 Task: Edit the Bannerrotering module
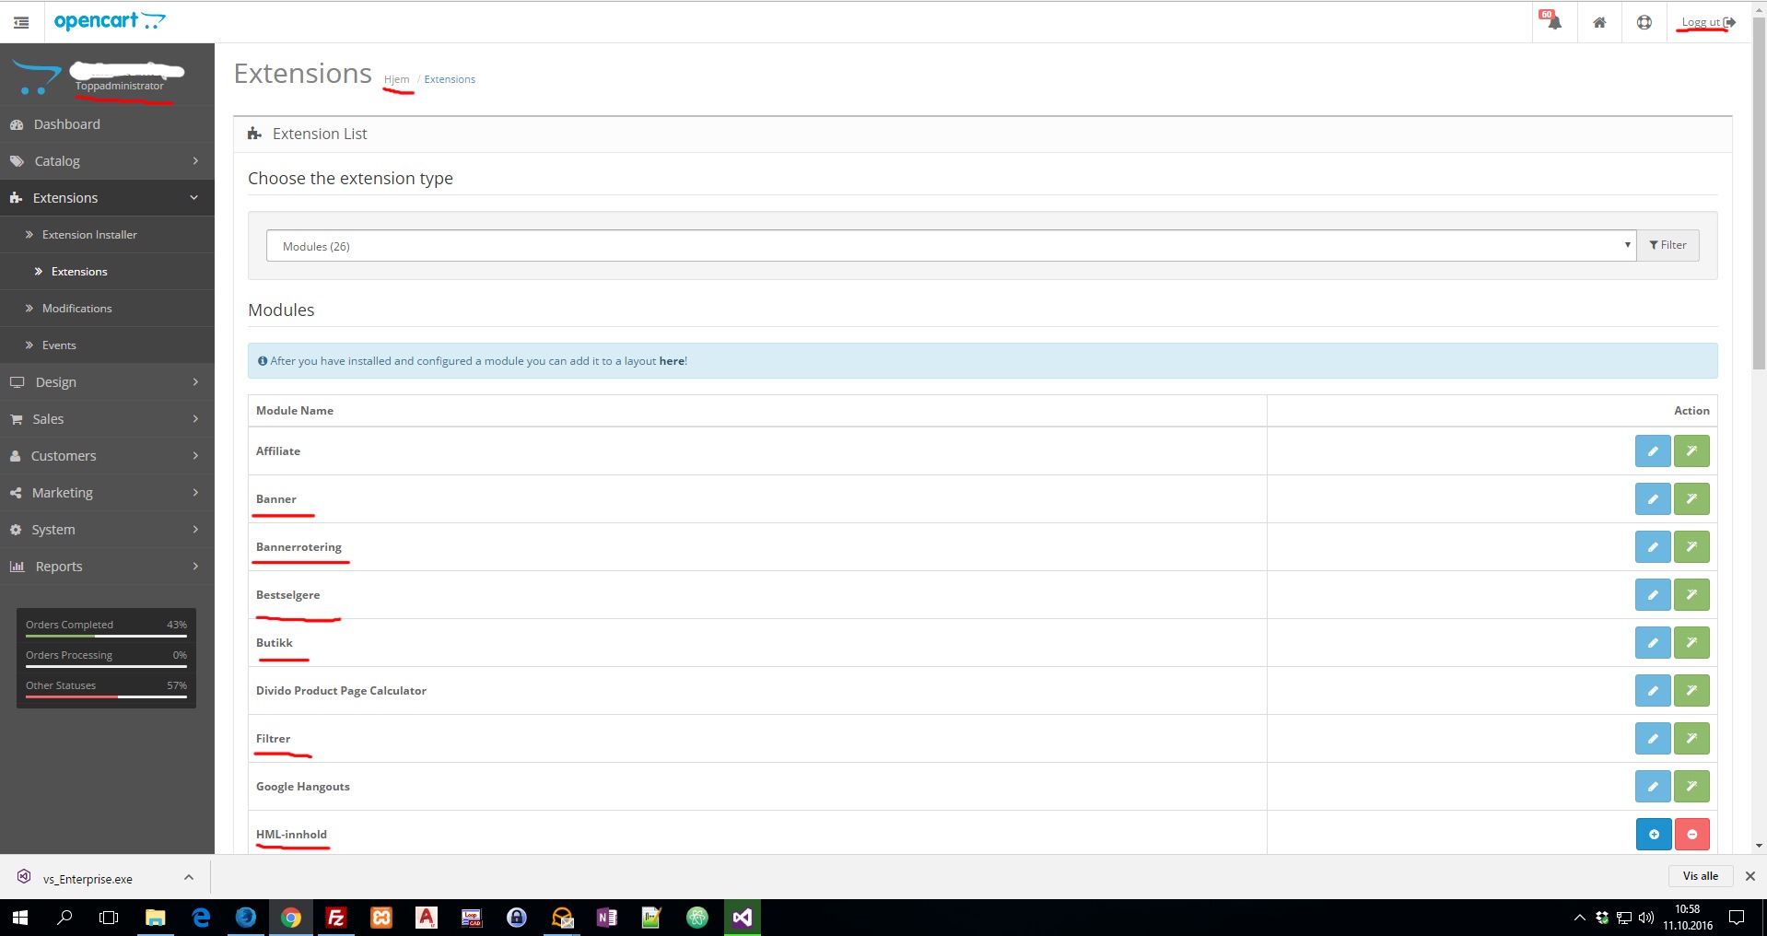point(1653,547)
